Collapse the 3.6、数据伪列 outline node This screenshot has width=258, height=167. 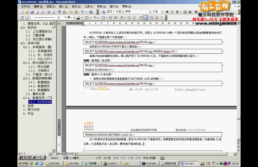24,98
